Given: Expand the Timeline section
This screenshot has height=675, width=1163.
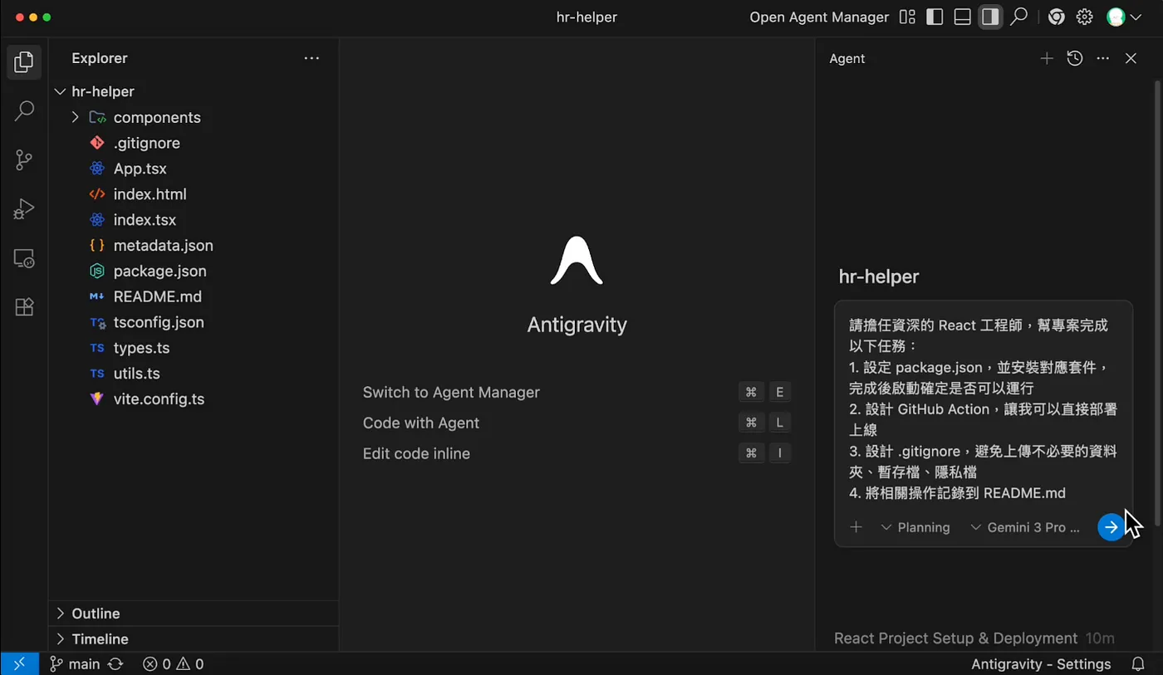Looking at the screenshot, I should point(194,639).
